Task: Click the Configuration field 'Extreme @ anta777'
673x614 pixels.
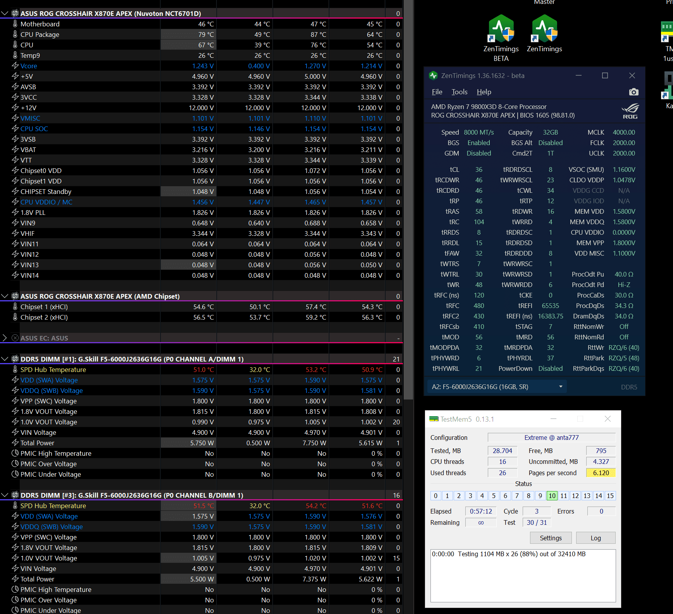Action: [x=551, y=438]
